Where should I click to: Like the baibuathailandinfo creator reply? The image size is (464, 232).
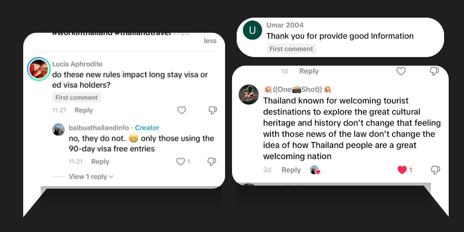[180, 161]
